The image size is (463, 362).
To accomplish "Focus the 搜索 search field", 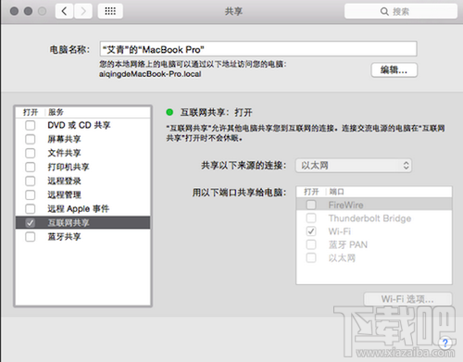I will point(401,11).
